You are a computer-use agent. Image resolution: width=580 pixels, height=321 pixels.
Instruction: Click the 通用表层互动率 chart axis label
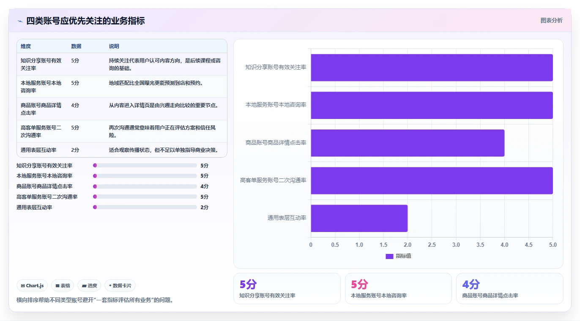[x=287, y=218]
